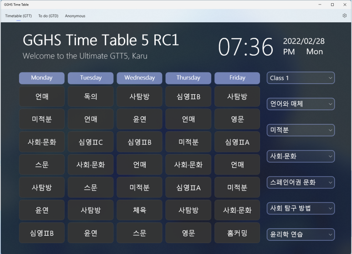Click the 심영ⅡC class cell
This screenshot has height=254, width=352.
click(91, 142)
